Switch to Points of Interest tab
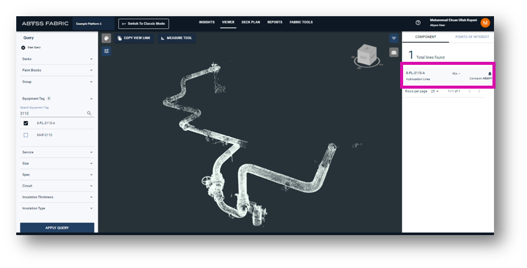527x268 pixels. coord(472,37)
